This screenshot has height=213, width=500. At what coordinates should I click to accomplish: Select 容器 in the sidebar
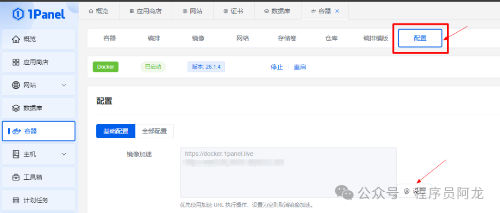38,131
